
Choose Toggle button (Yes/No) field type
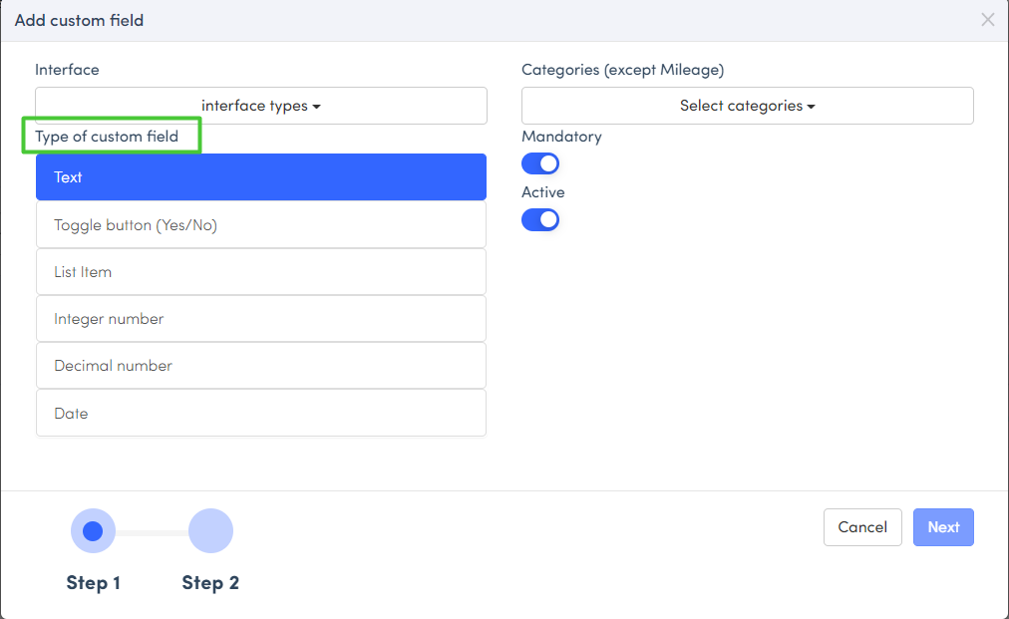point(261,225)
